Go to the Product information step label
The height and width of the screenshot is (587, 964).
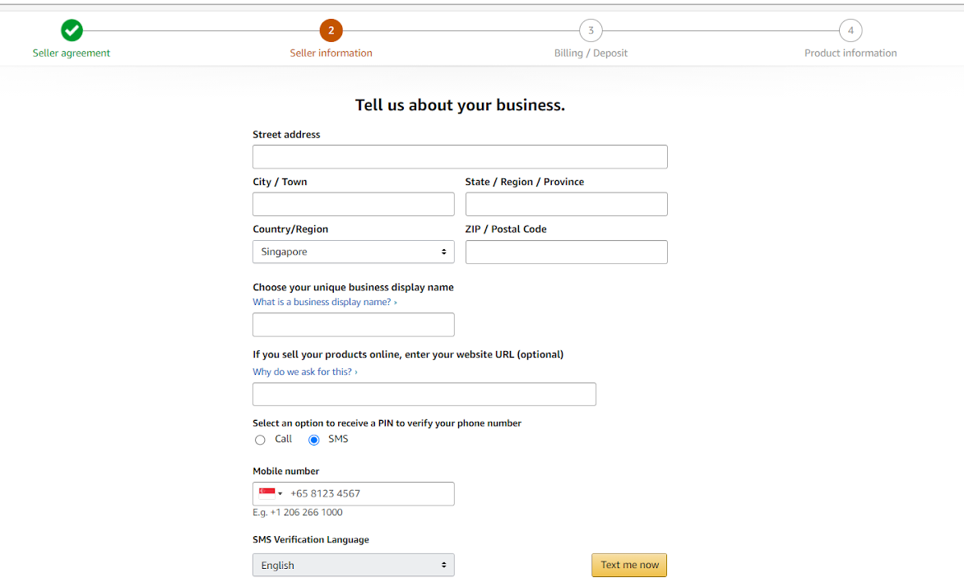point(850,53)
